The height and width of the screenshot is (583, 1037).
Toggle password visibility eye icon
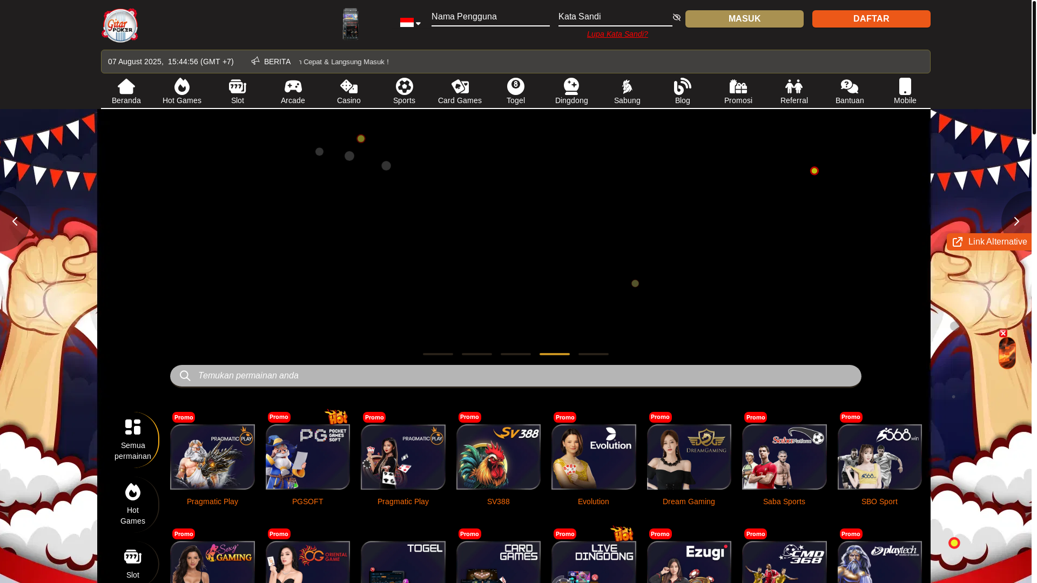[676, 17]
